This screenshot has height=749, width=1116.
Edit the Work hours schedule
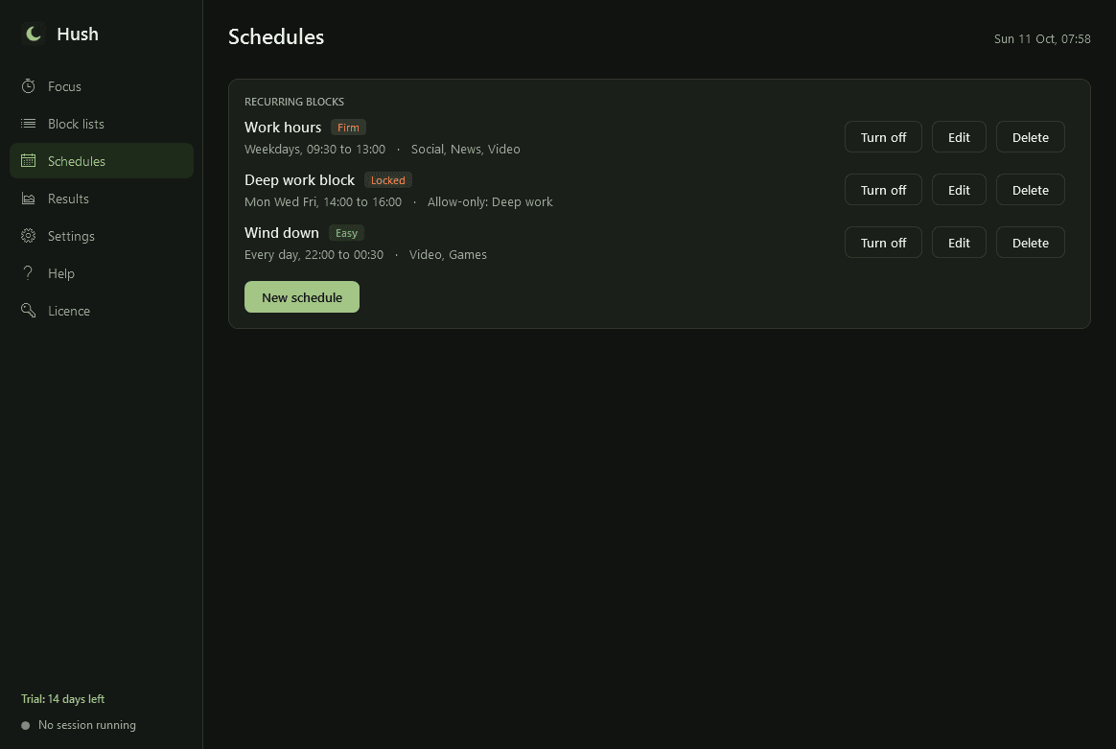(959, 137)
